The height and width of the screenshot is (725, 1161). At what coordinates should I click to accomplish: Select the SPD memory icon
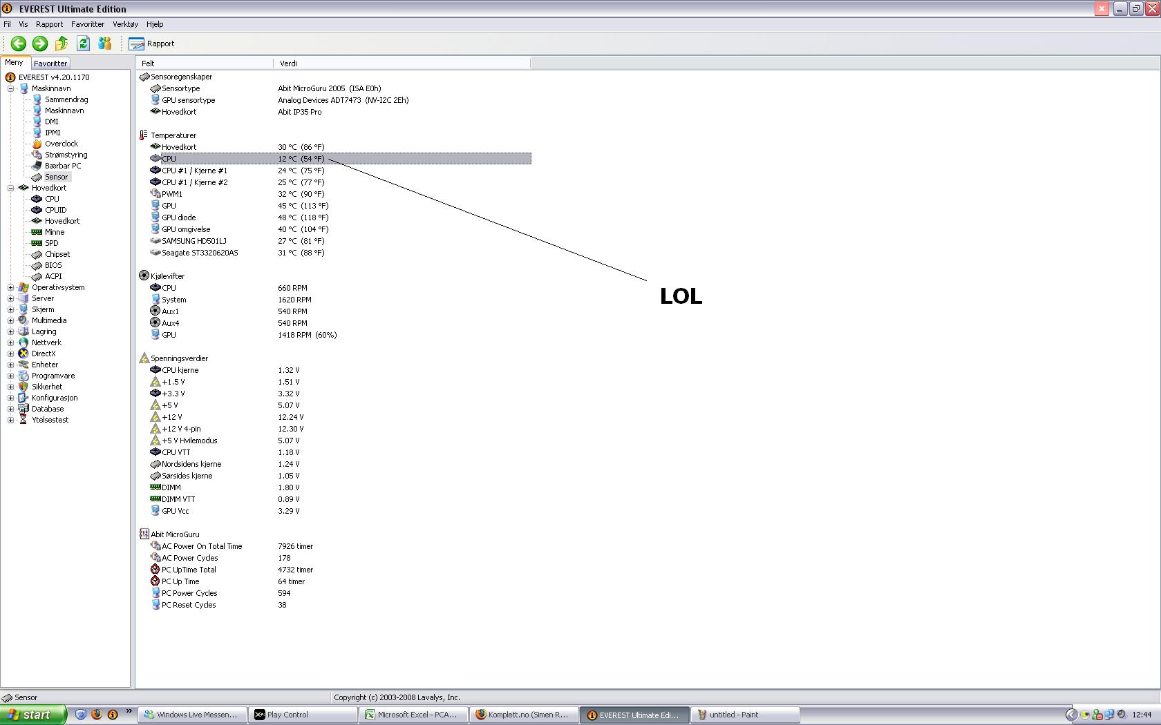pos(37,243)
